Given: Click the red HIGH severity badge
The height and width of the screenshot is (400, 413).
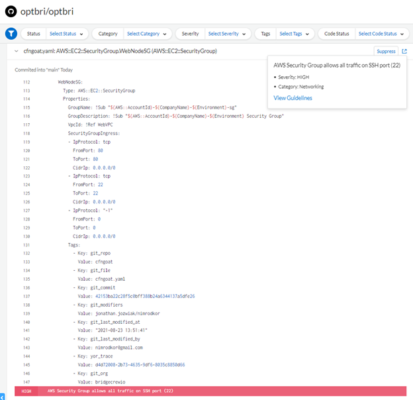Looking at the screenshot, I should point(26,391).
